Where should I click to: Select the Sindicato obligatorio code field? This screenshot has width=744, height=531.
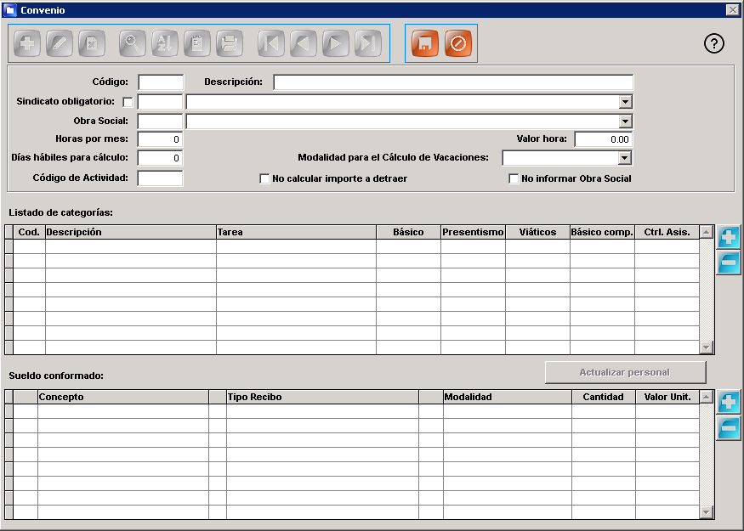[x=160, y=102]
